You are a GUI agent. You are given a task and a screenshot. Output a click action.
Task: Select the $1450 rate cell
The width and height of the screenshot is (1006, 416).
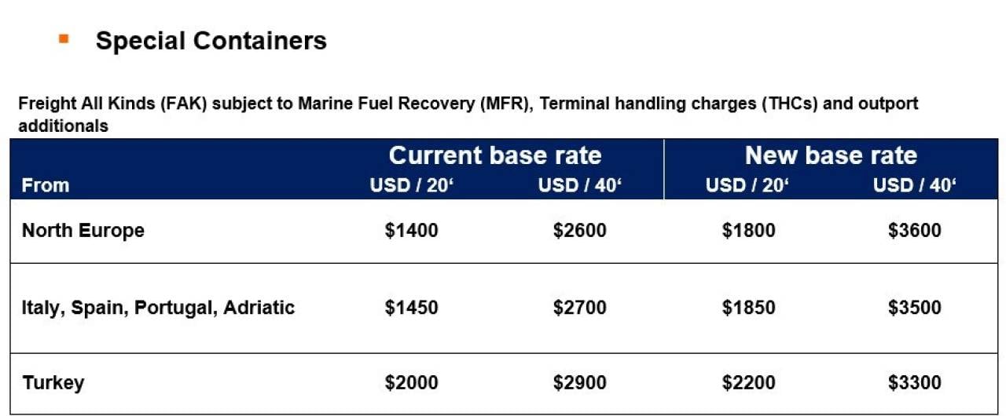pos(411,308)
